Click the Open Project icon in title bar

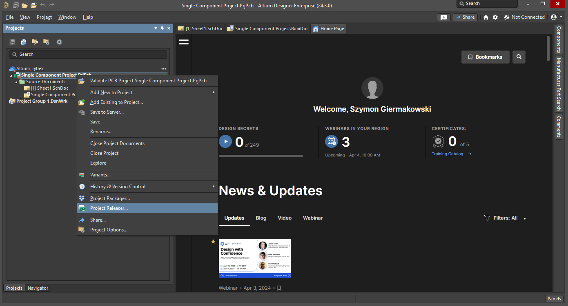click(x=33, y=5)
